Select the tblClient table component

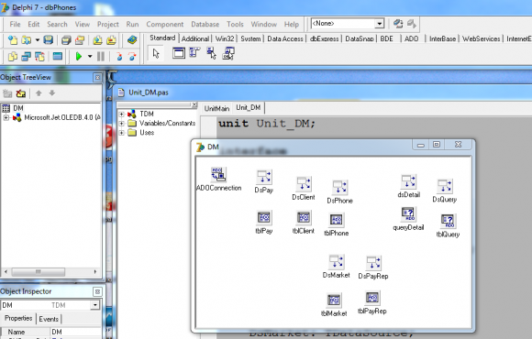[304, 217]
